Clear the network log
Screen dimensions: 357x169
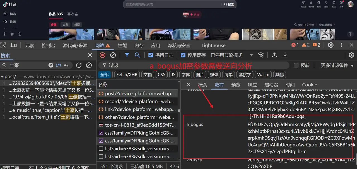tap(113, 55)
